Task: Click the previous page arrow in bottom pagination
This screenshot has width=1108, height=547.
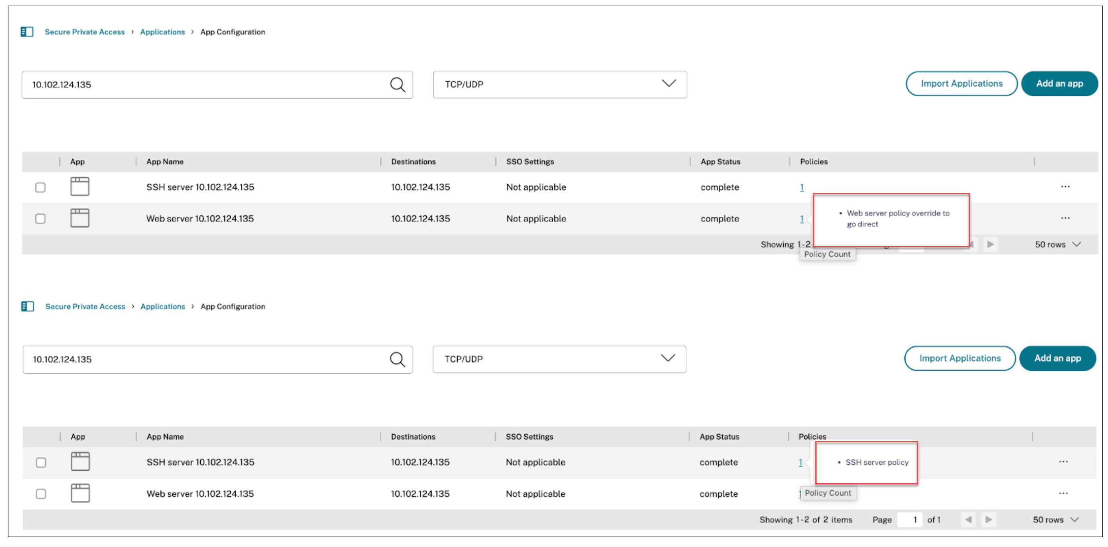Action: pyautogui.click(x=969, y=519)
